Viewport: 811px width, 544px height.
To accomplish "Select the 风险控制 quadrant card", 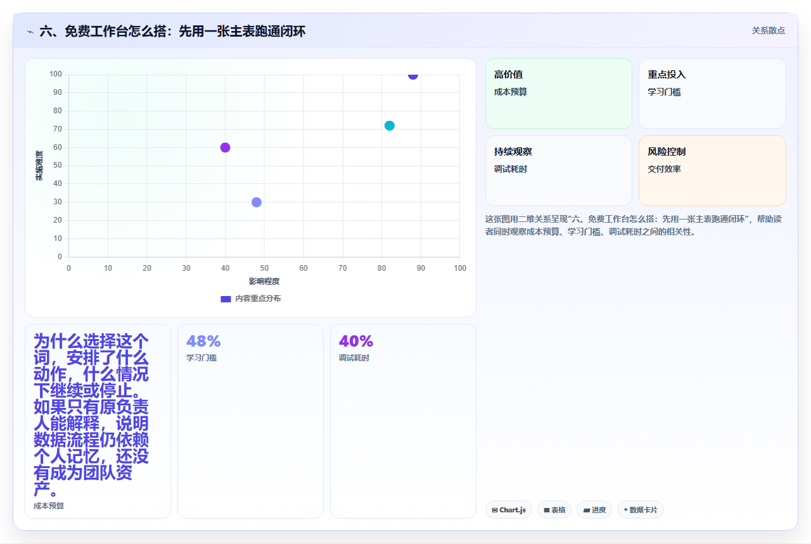I will (x=712, y=171).
